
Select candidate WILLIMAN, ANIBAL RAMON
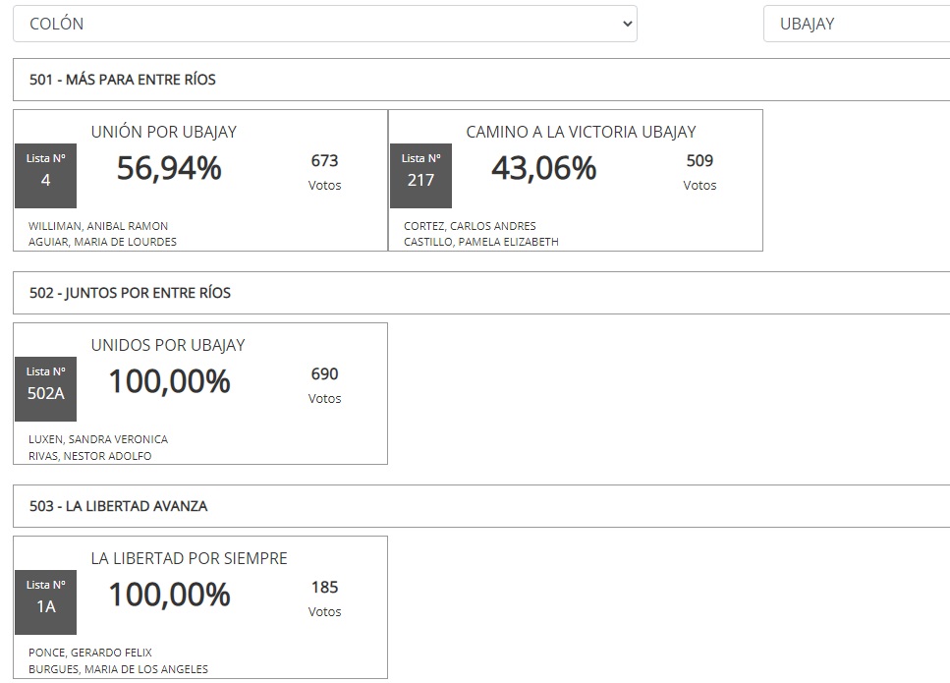98,226
